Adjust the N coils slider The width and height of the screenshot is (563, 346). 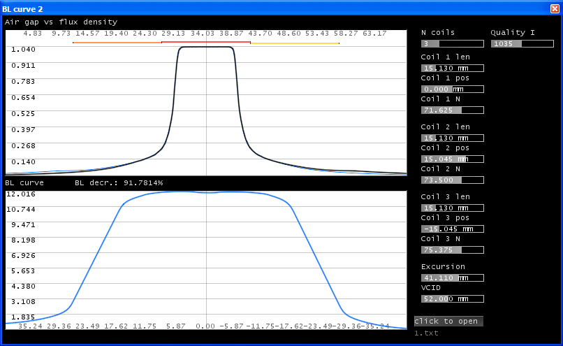pyautogui.click(x=453, y=44)
